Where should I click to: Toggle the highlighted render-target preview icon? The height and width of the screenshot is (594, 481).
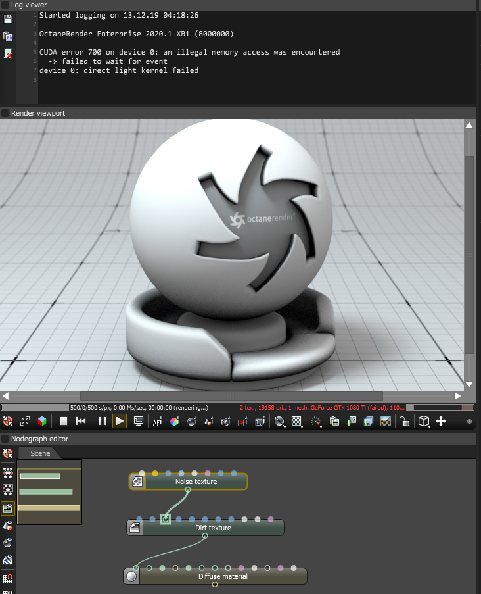tap(8, 508)
